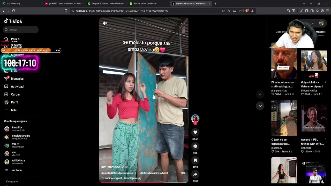Open creator profile iam_marita22

(x=110, y=167)
